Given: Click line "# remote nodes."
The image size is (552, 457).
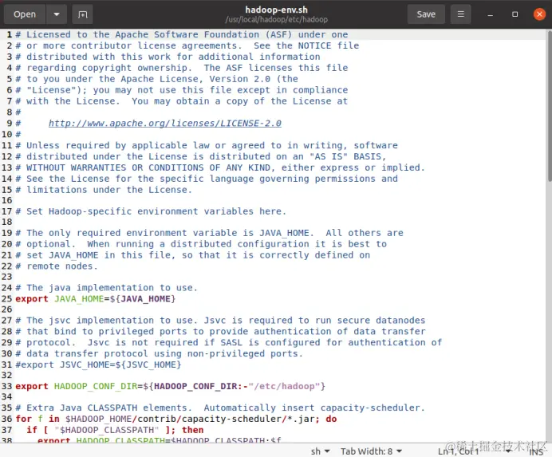Looking at the screenshot, I should 57,266.
